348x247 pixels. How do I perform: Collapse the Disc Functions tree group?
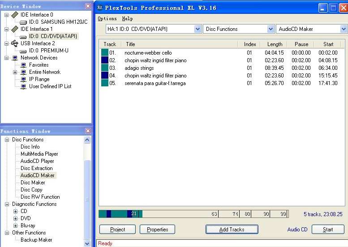pos(7,140)
